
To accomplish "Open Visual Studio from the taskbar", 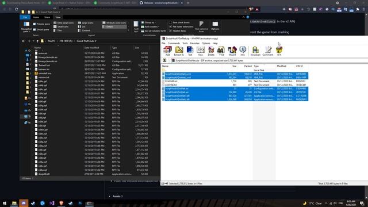I will click(52, 203).
